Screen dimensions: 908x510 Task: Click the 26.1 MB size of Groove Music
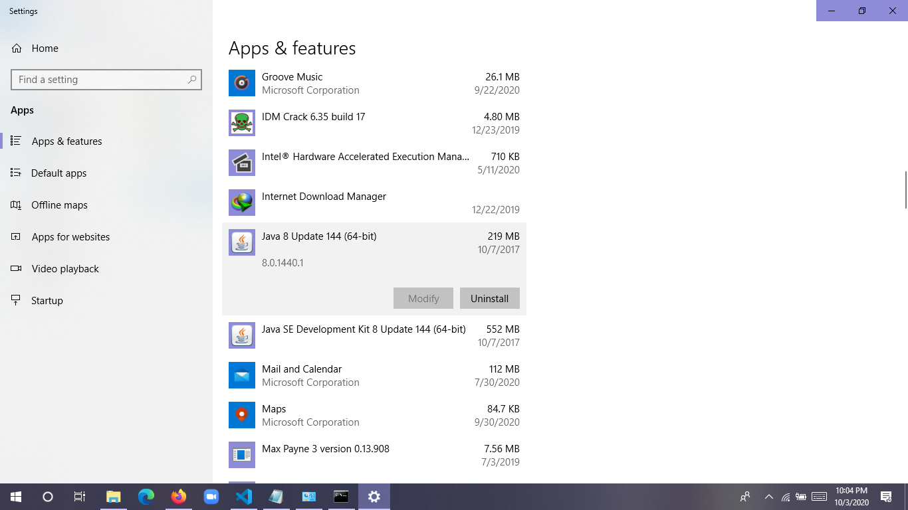tap(503, 77)
